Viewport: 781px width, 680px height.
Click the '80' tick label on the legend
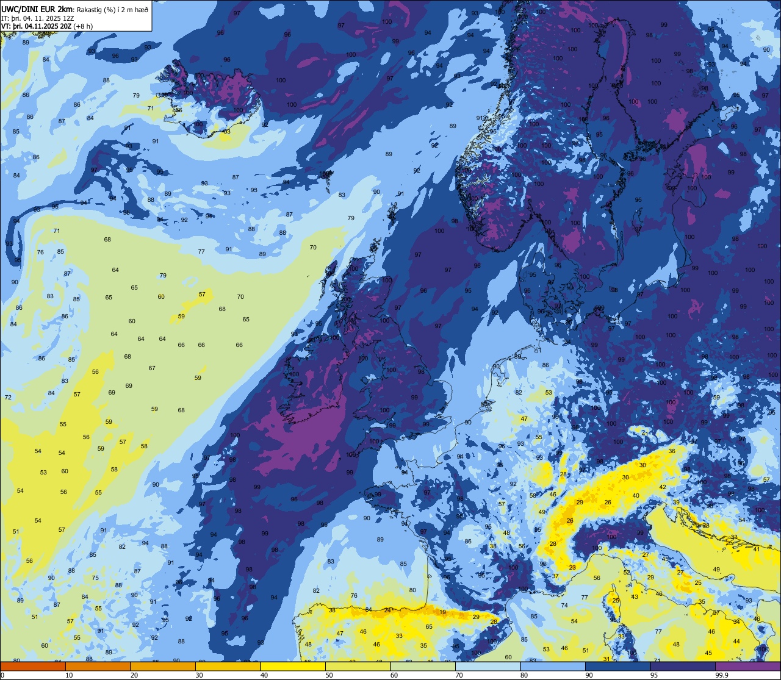(x=524, y=675)
